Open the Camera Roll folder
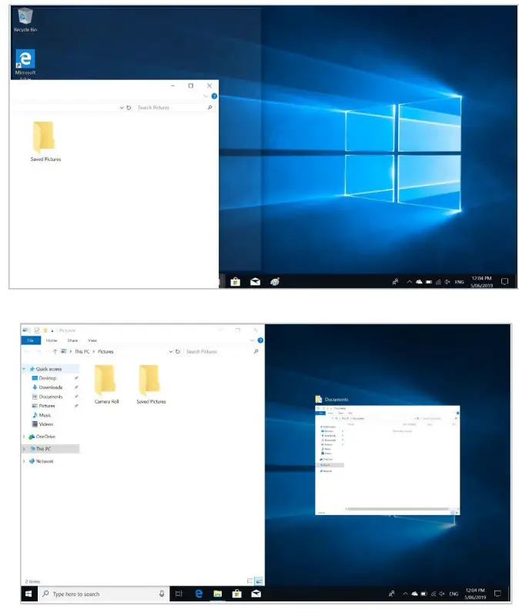This screenshot has width=519, height=613. coord(106,384)
